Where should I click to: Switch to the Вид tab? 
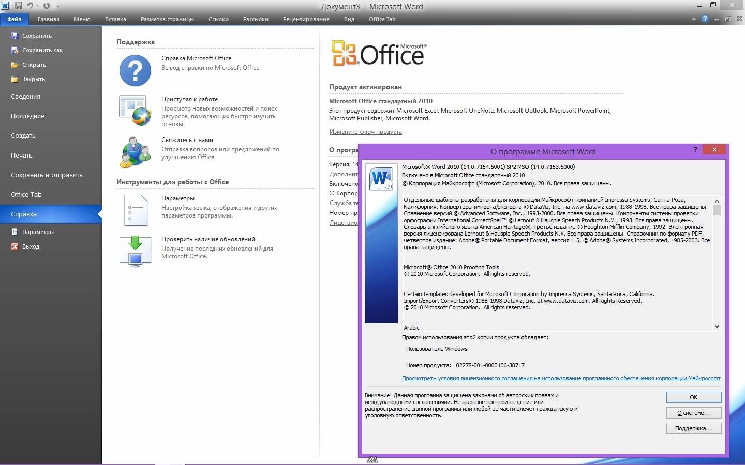[x=349, y=19]
